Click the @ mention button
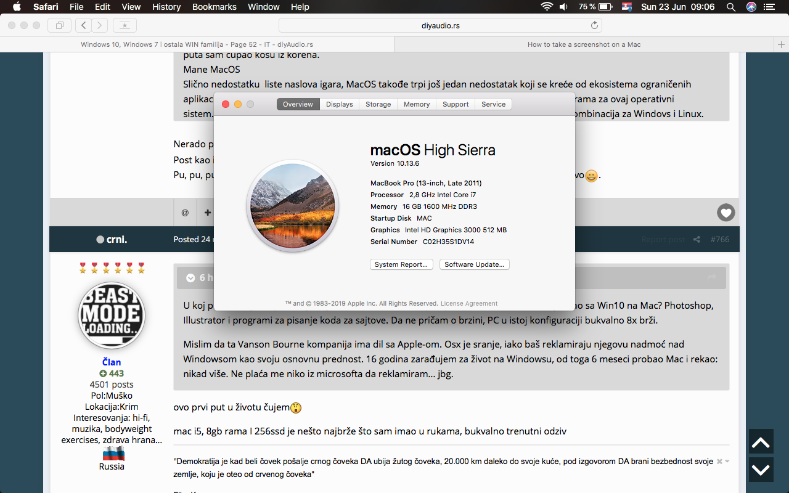This screenshot has width=789, height=493. [185, 213]
